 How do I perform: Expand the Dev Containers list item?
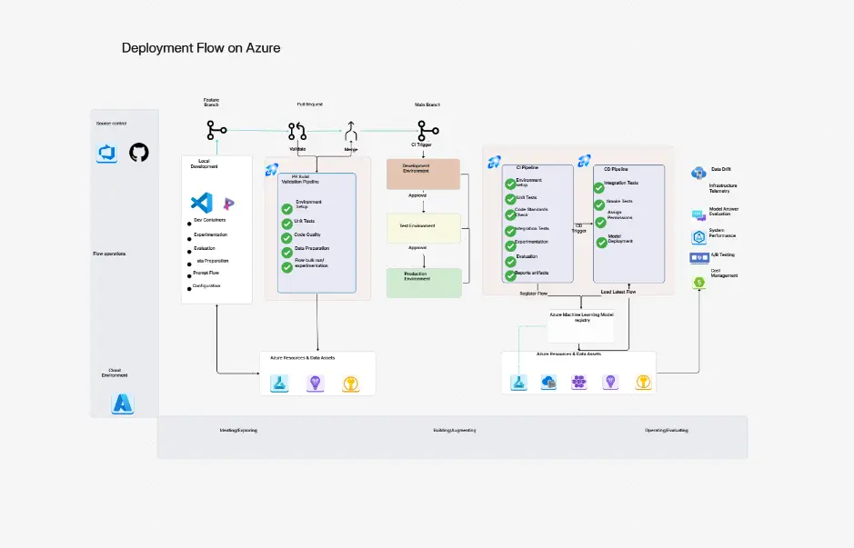pyautogui.click(x=210, y=220)
